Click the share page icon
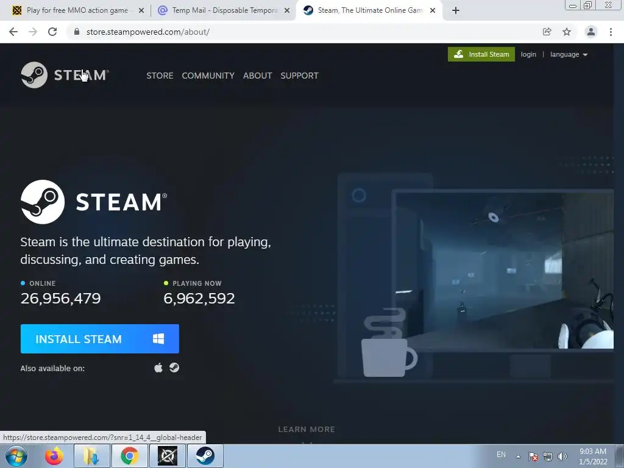Image resolution: width=624 pixels, height=468 pixels. coord(547,32)
